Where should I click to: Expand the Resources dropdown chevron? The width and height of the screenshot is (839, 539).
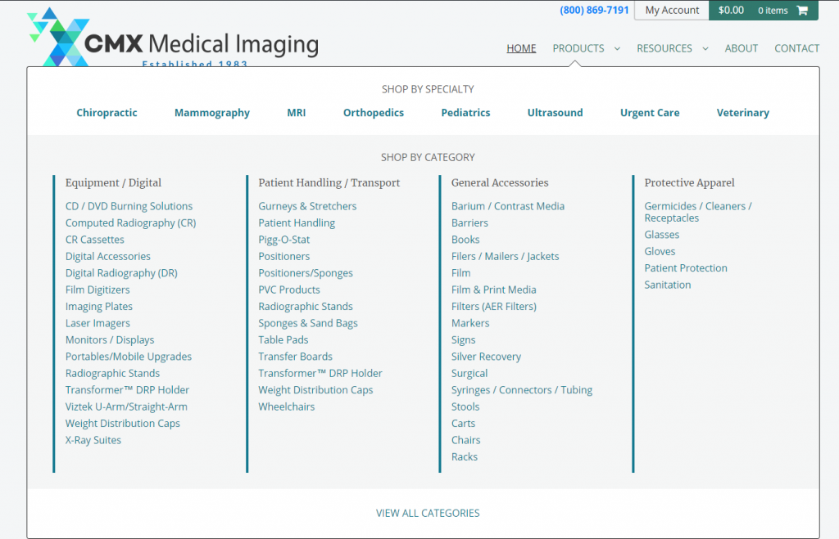tap(705, 48)
